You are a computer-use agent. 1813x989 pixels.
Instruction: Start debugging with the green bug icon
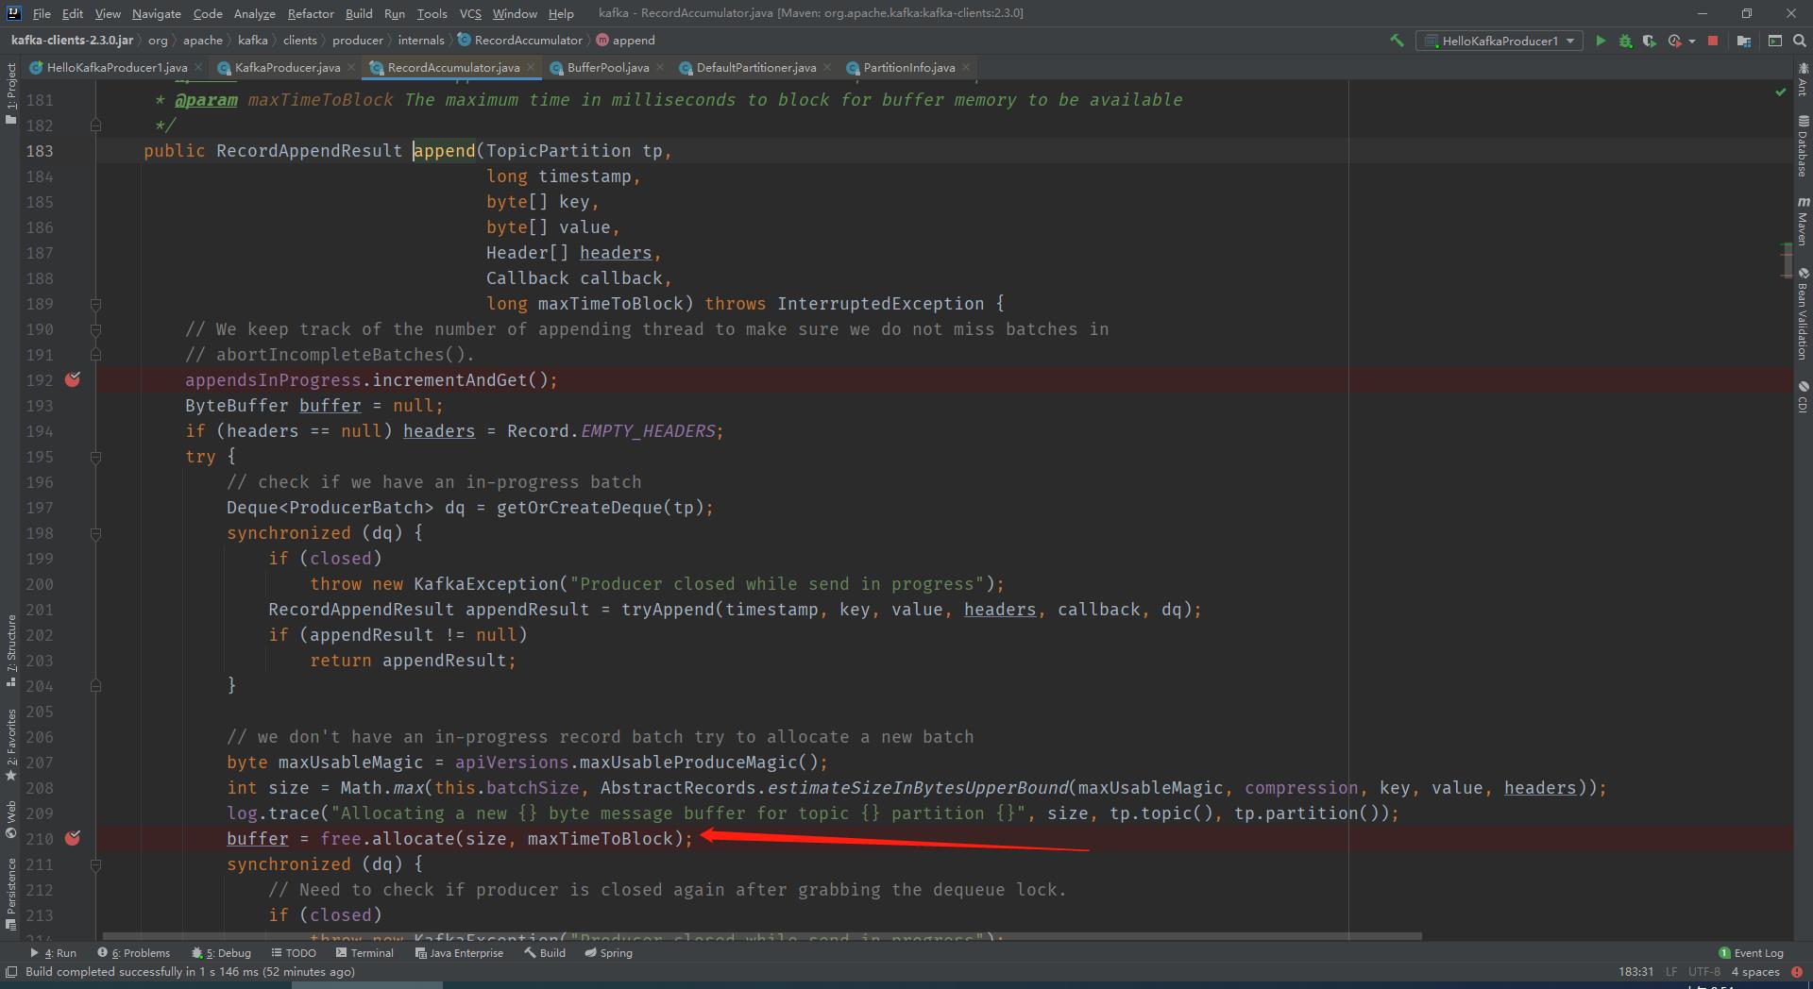(1625, 41)
